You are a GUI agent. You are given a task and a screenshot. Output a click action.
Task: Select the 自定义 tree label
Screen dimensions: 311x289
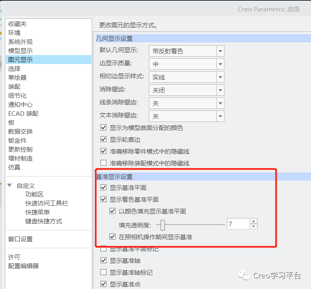coord(26,185)
